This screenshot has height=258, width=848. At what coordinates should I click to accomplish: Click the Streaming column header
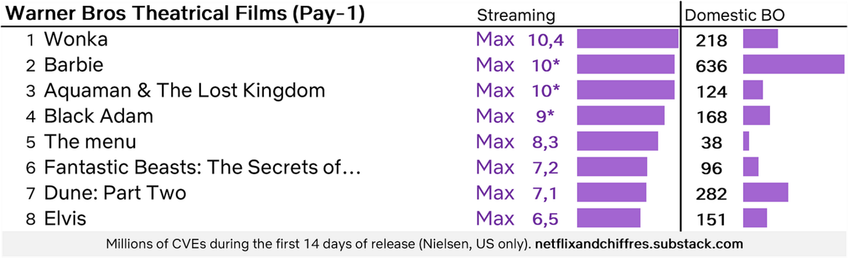(x=516, y=16)
